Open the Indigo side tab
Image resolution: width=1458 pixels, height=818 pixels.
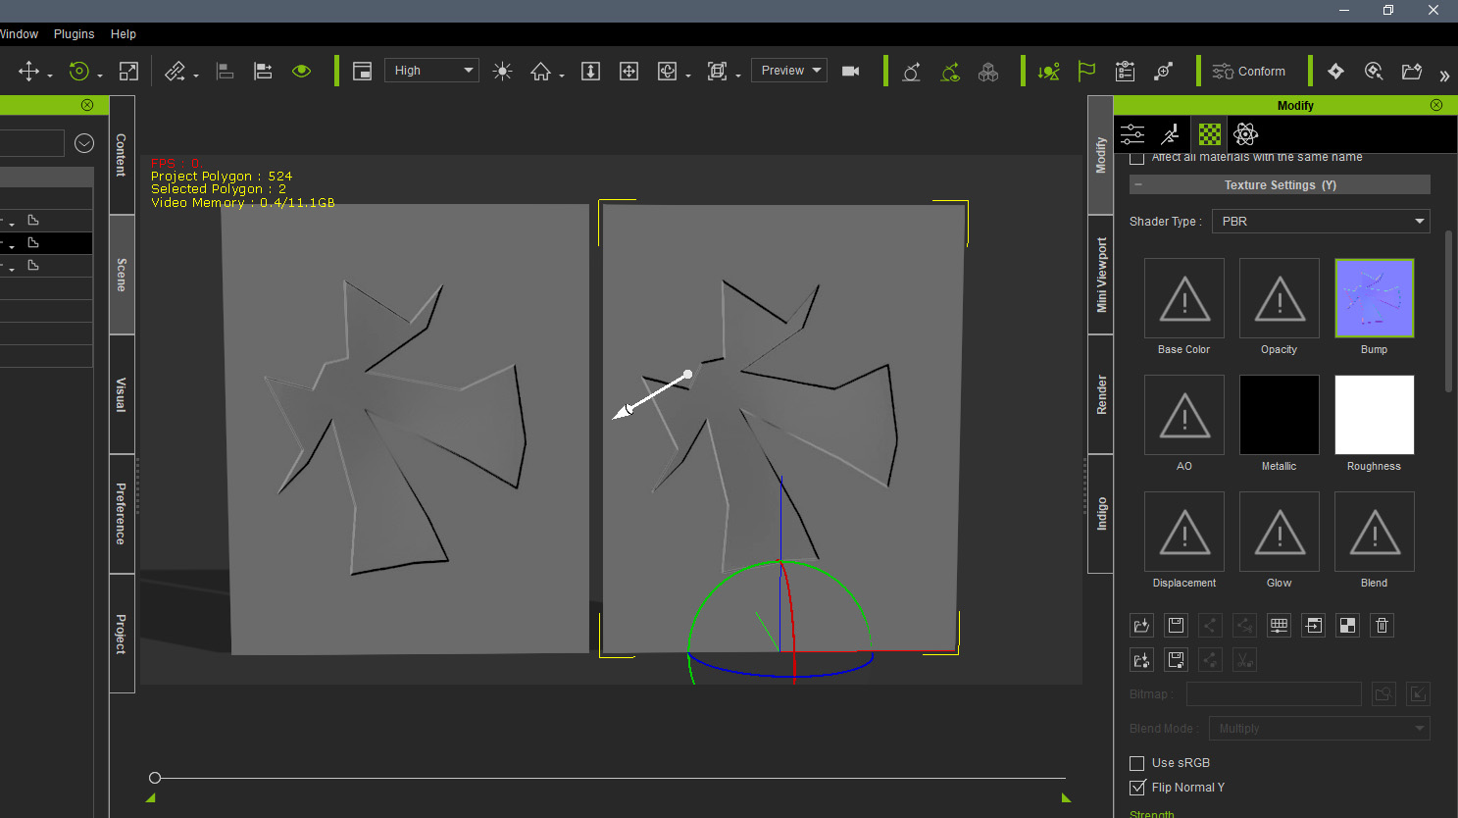point(1101,514)
